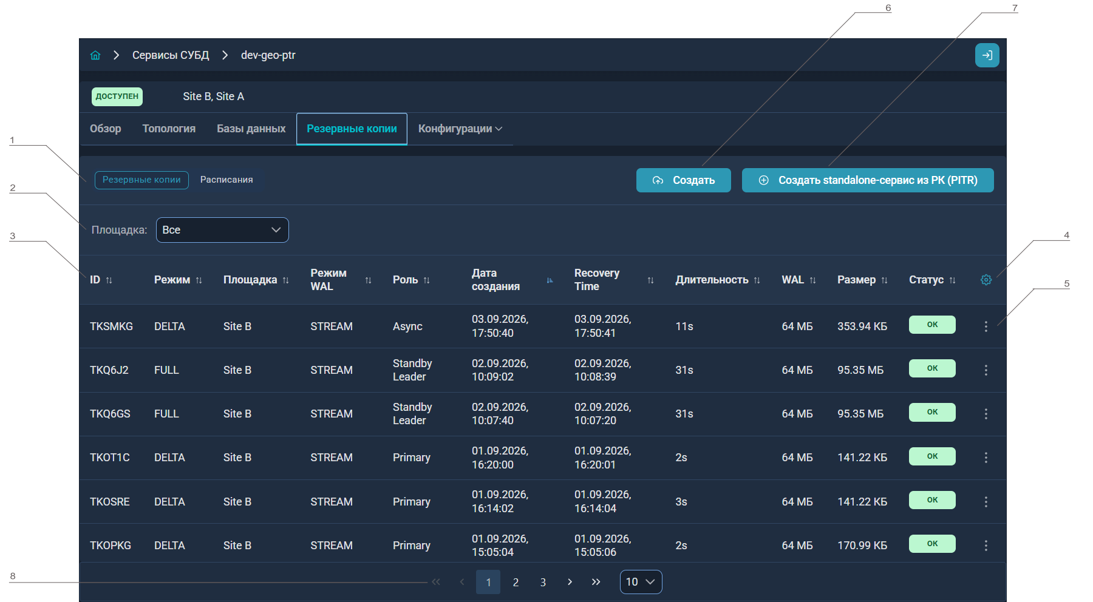Sort by Режим WAL column
This screenshot has height=602, width=1093.
[368, 280]
